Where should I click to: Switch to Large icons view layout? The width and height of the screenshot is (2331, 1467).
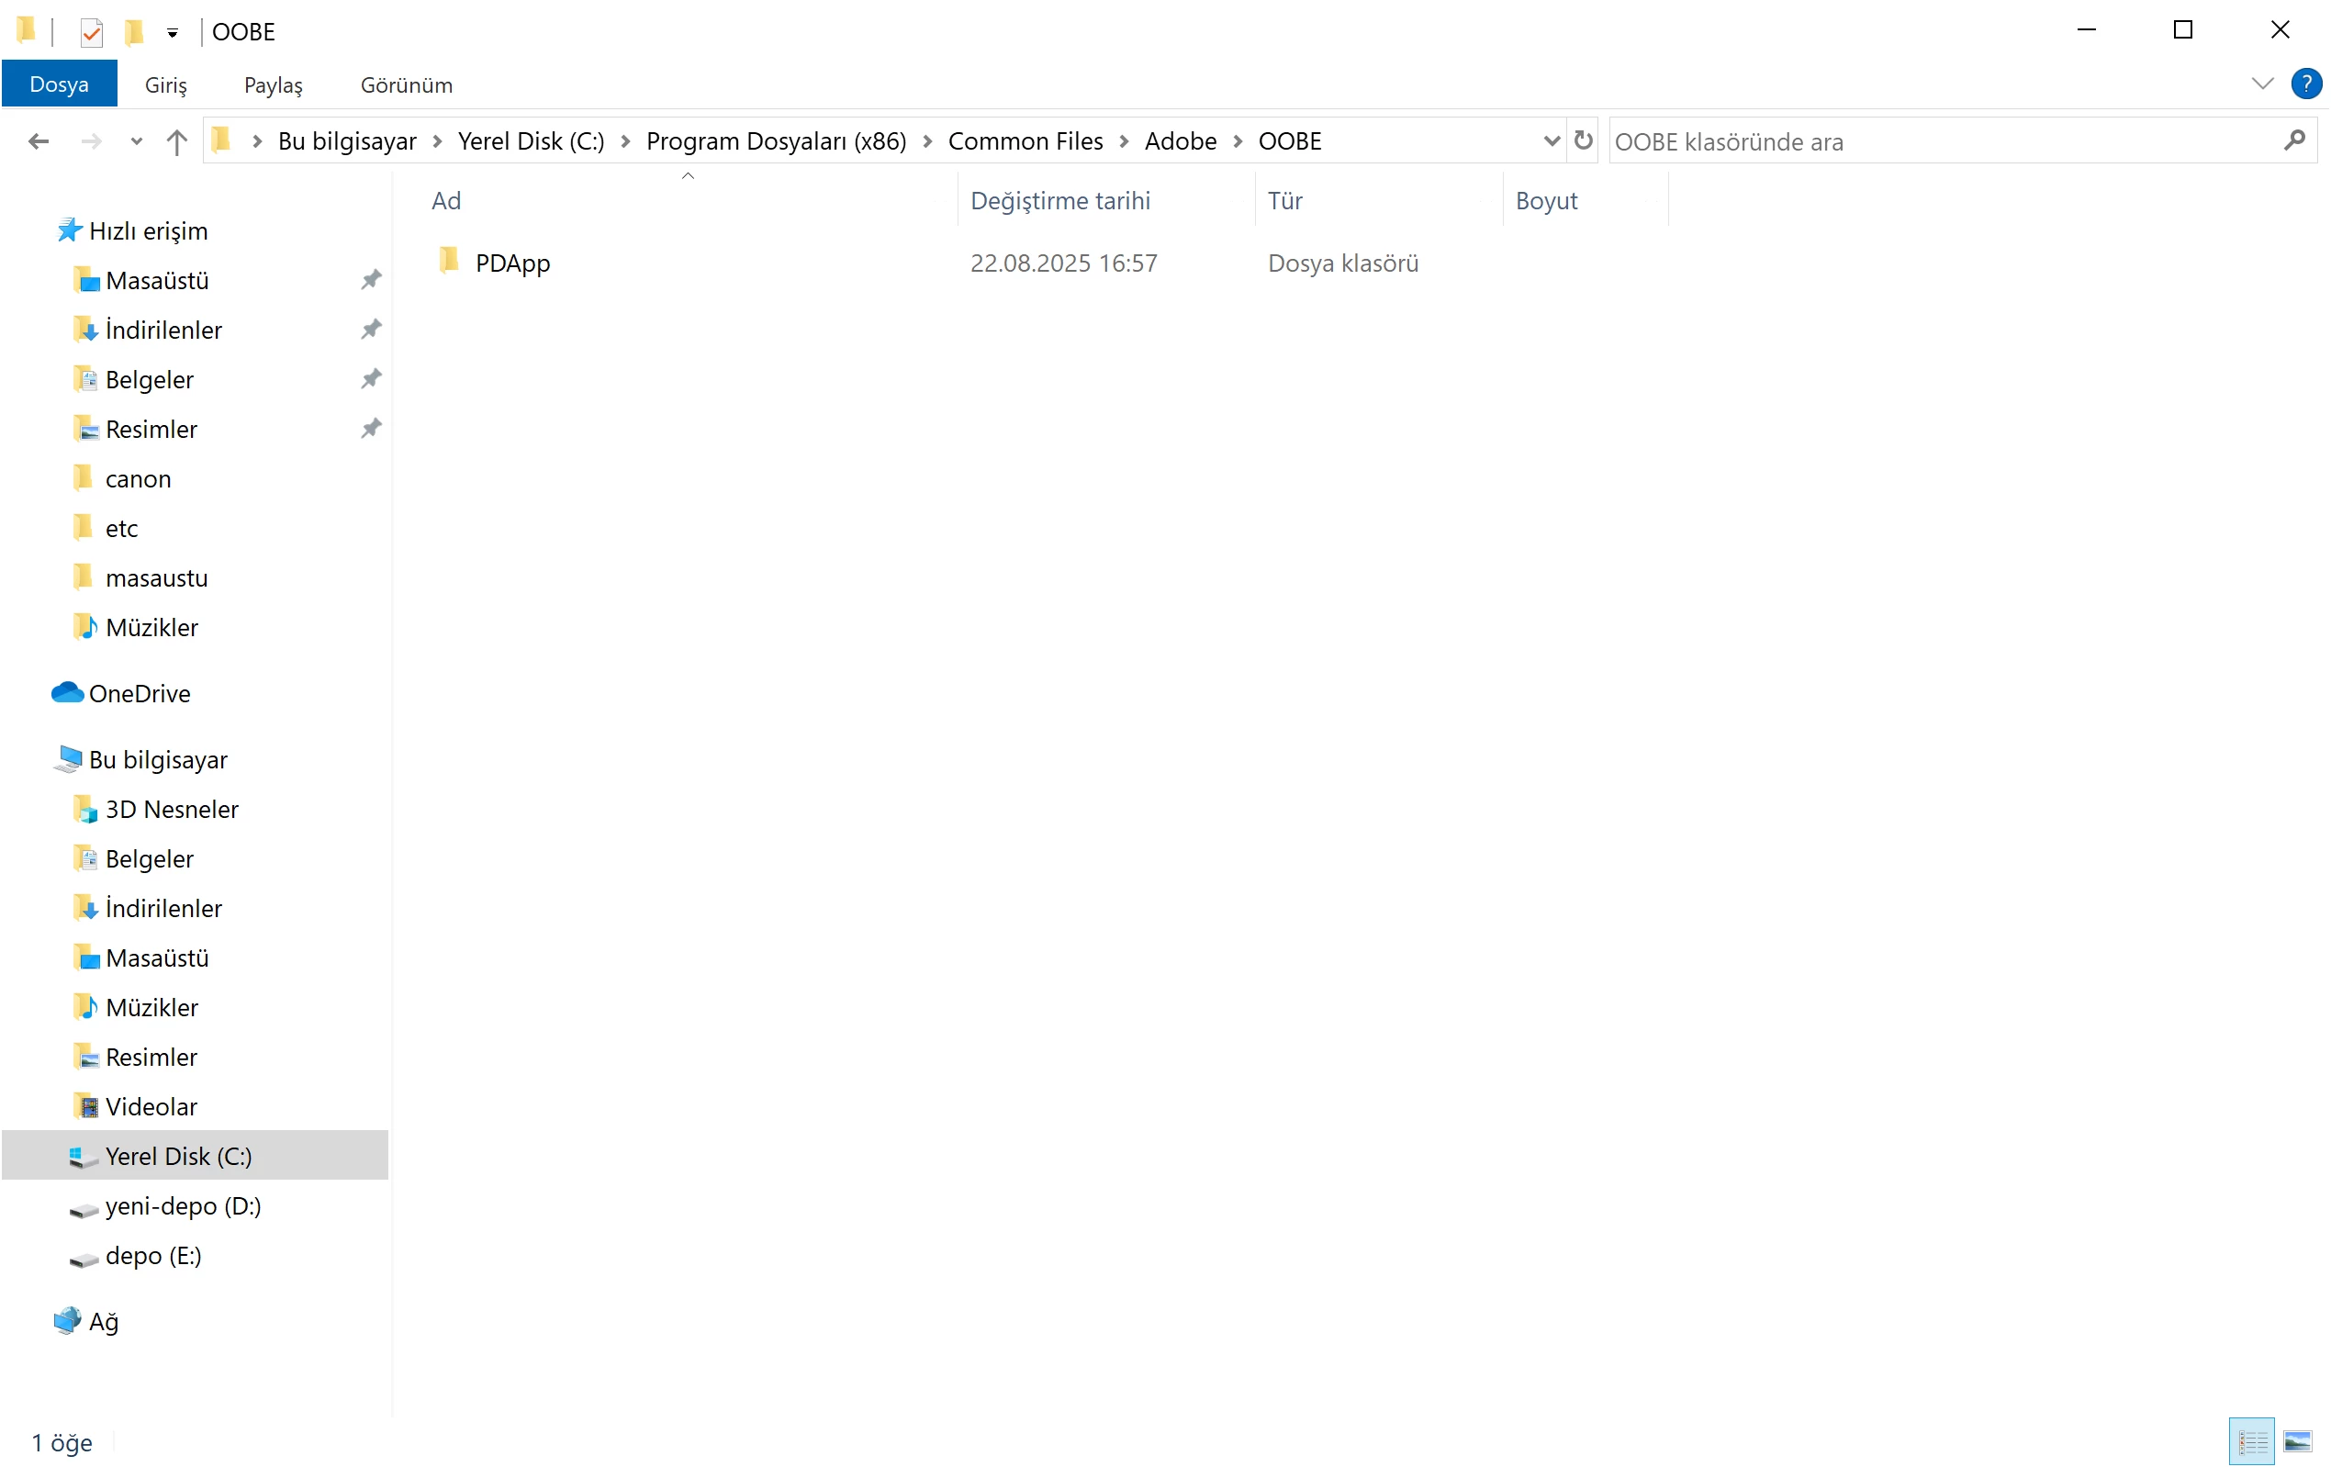coord(2296,1442)
